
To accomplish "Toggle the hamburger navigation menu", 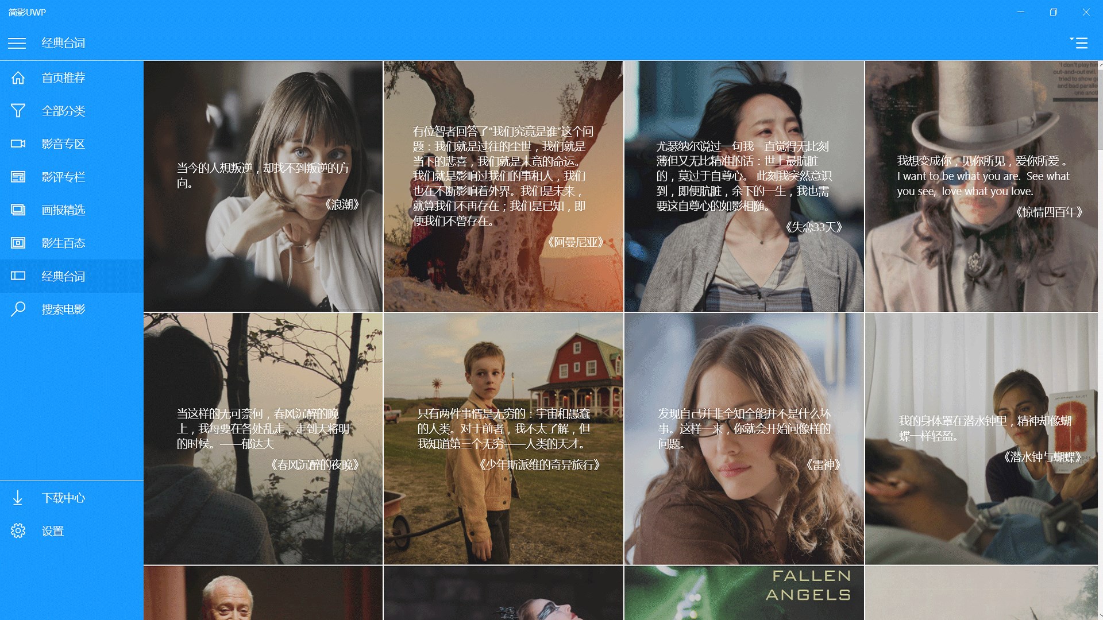I will [x=17, y=43].
